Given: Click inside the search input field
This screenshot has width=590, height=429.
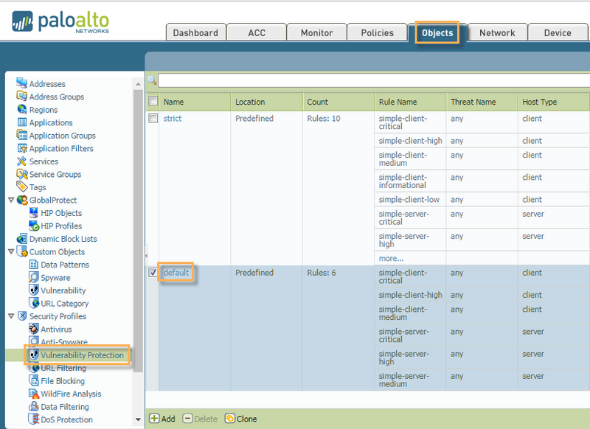Looking at the screenshot, I should point(369,80).
